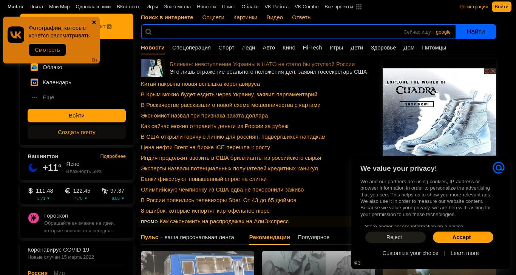Open Мой Мир in top navigation
Viewport: 516px width, 275px height.
59,7
